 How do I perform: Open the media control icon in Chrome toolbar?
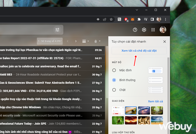tap(146, 19)
